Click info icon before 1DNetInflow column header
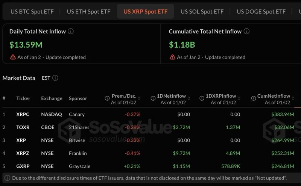The height and width of the screenshot is (186, 301). [x=153, y=98]
